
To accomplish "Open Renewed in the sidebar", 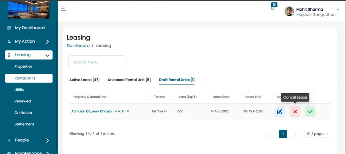I will (x=22, y=101).
